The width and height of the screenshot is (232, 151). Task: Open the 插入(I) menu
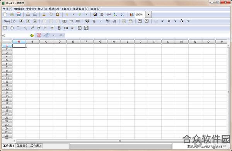[42, 9]
